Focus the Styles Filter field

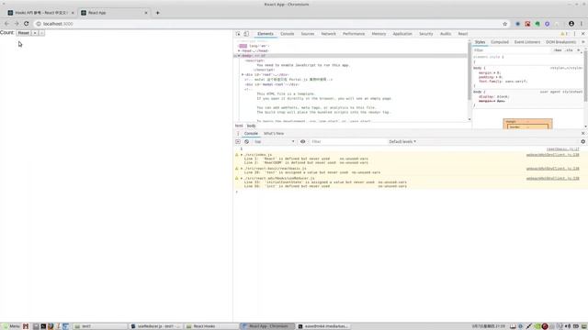point(512,50)
